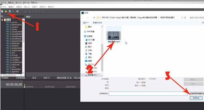
Task: Open the 选项(O) menu
Action: tap(43, 7)
